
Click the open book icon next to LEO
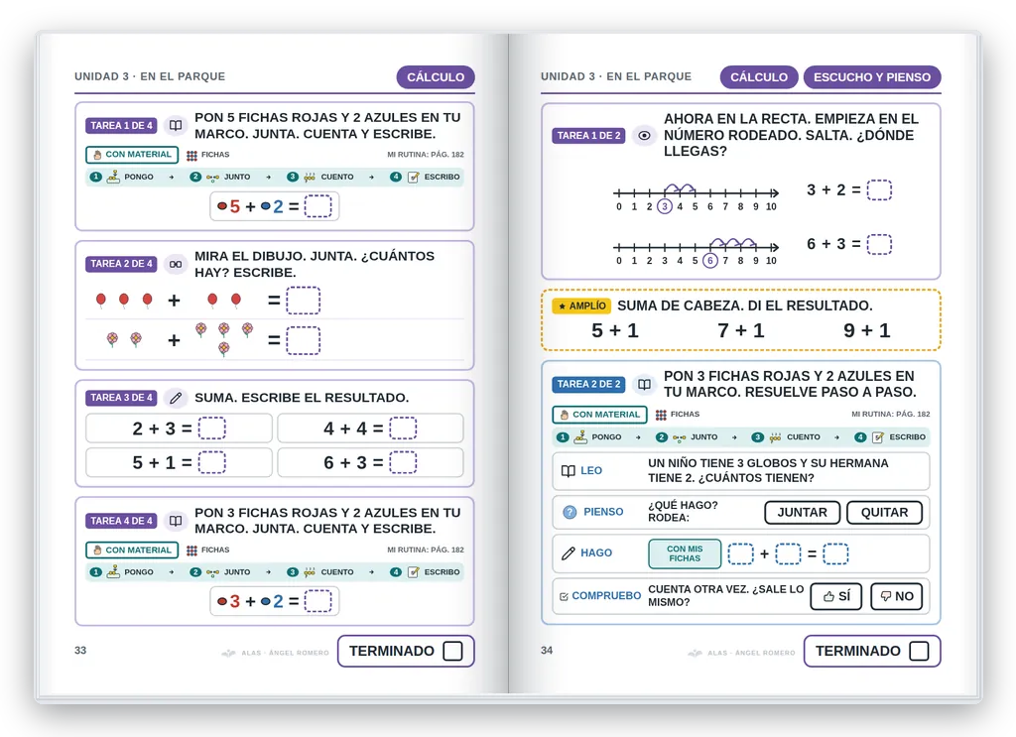[569, 471]
